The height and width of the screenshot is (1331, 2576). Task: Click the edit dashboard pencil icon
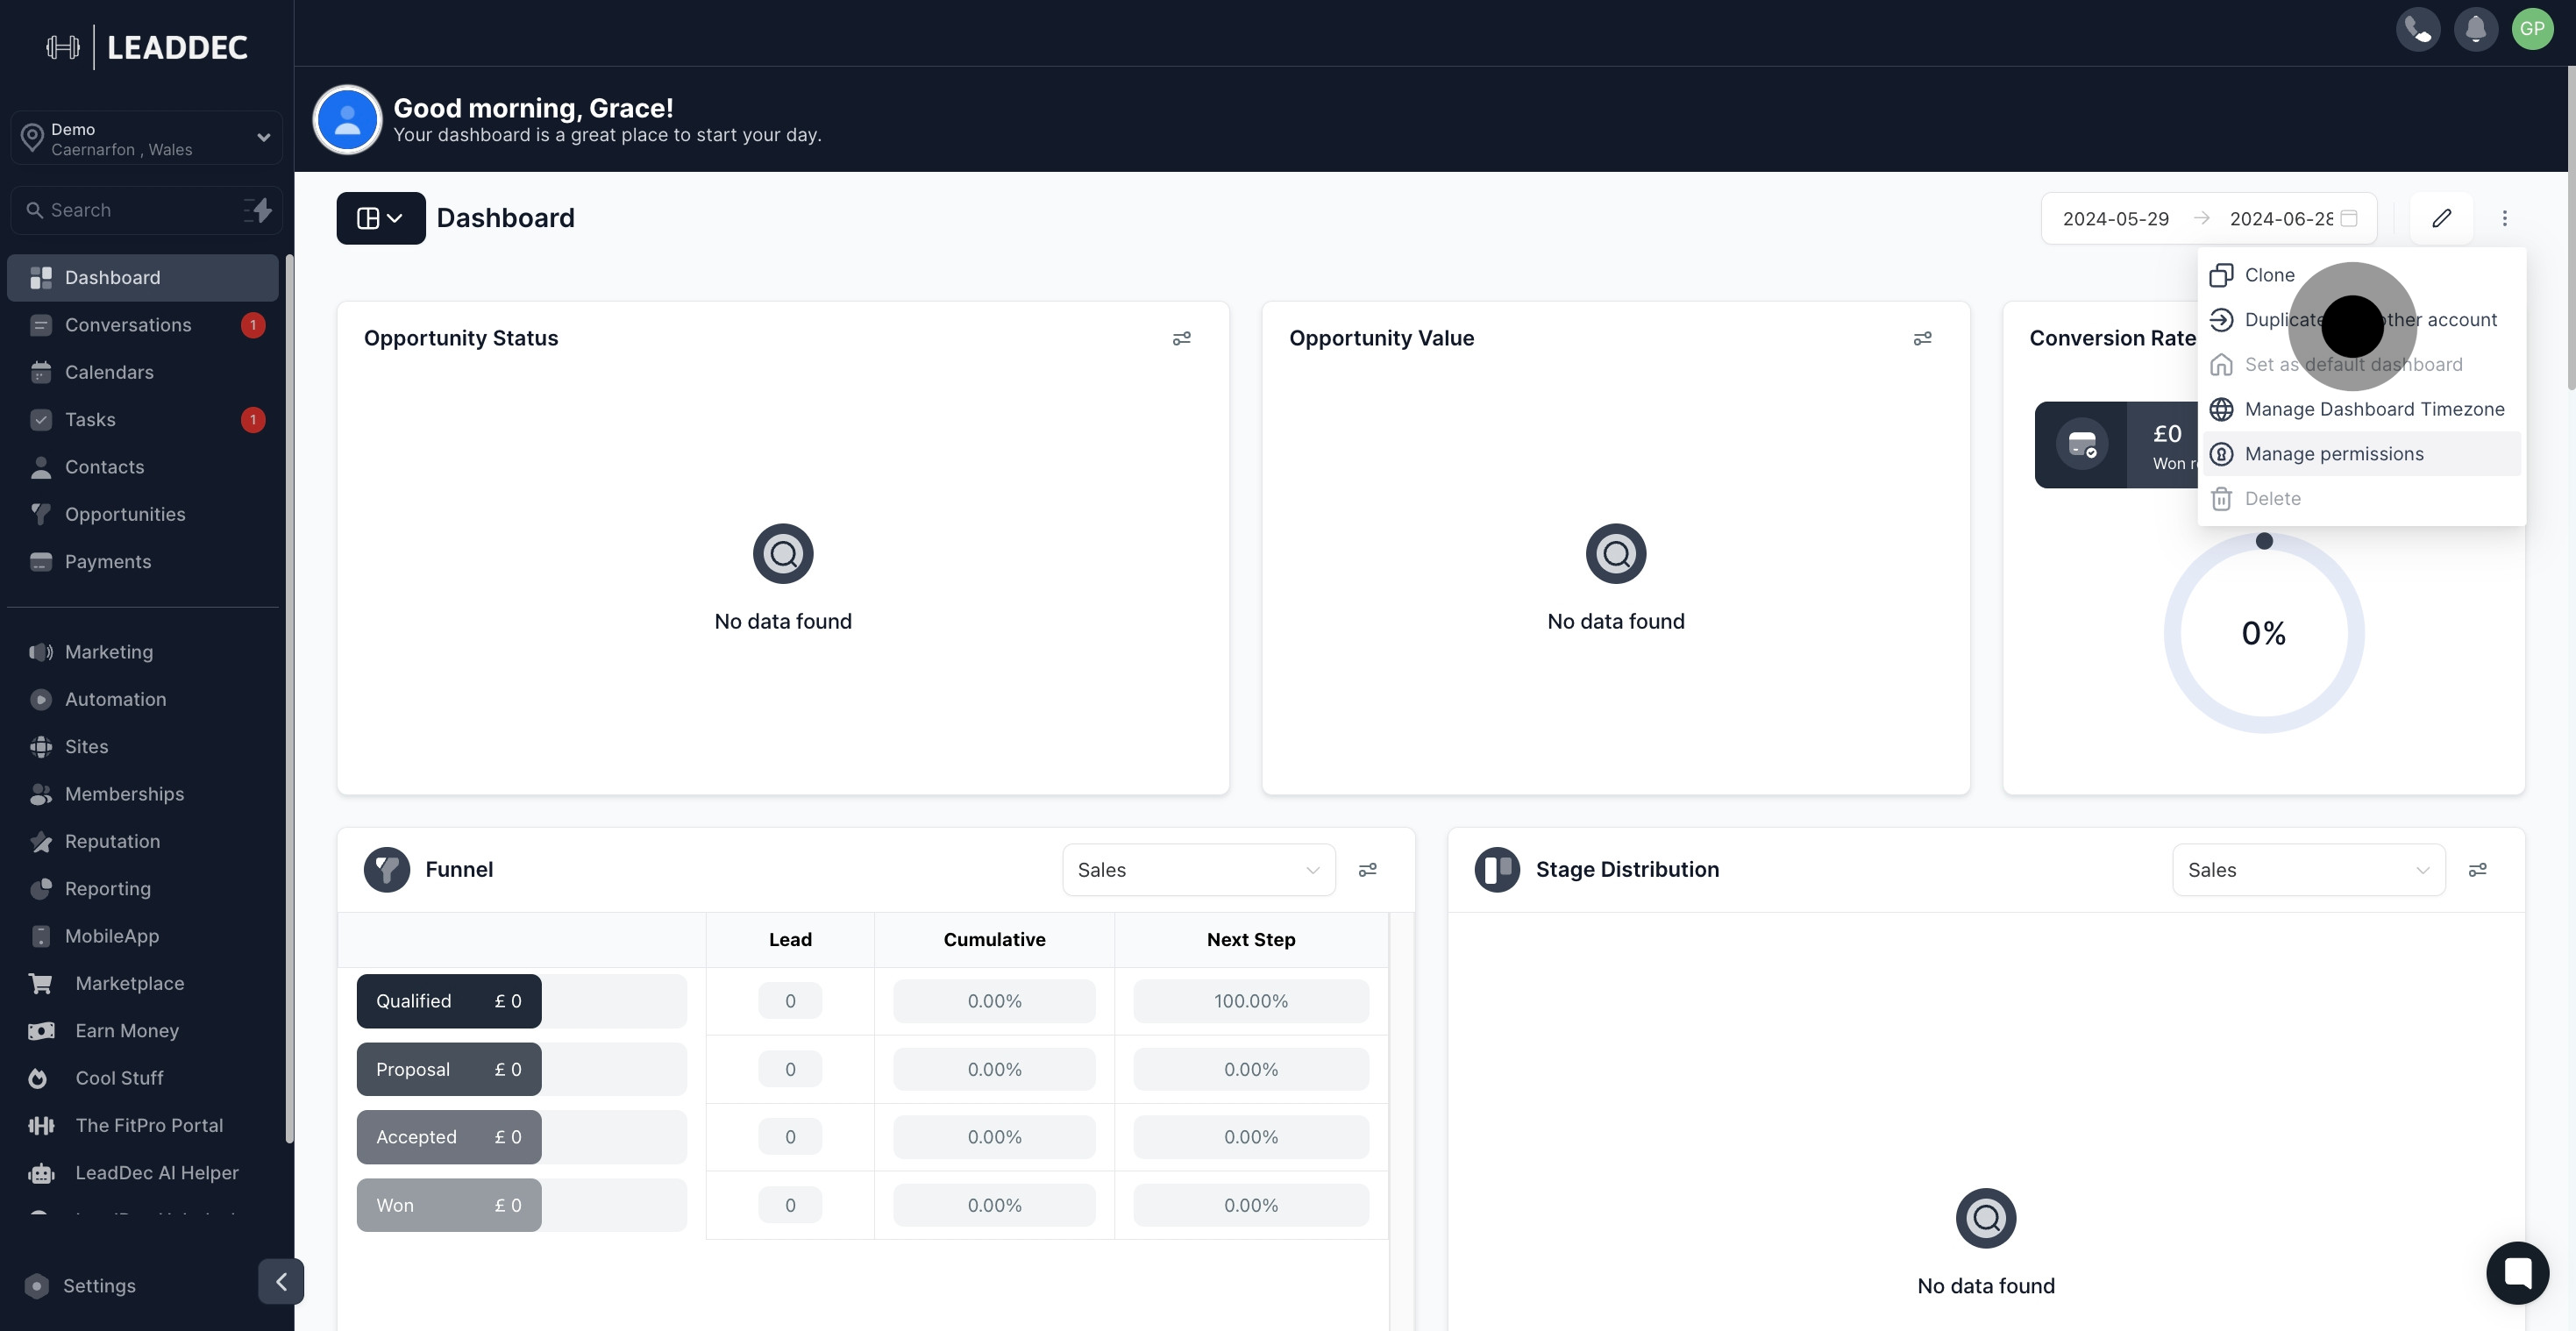coord(2441,218)
